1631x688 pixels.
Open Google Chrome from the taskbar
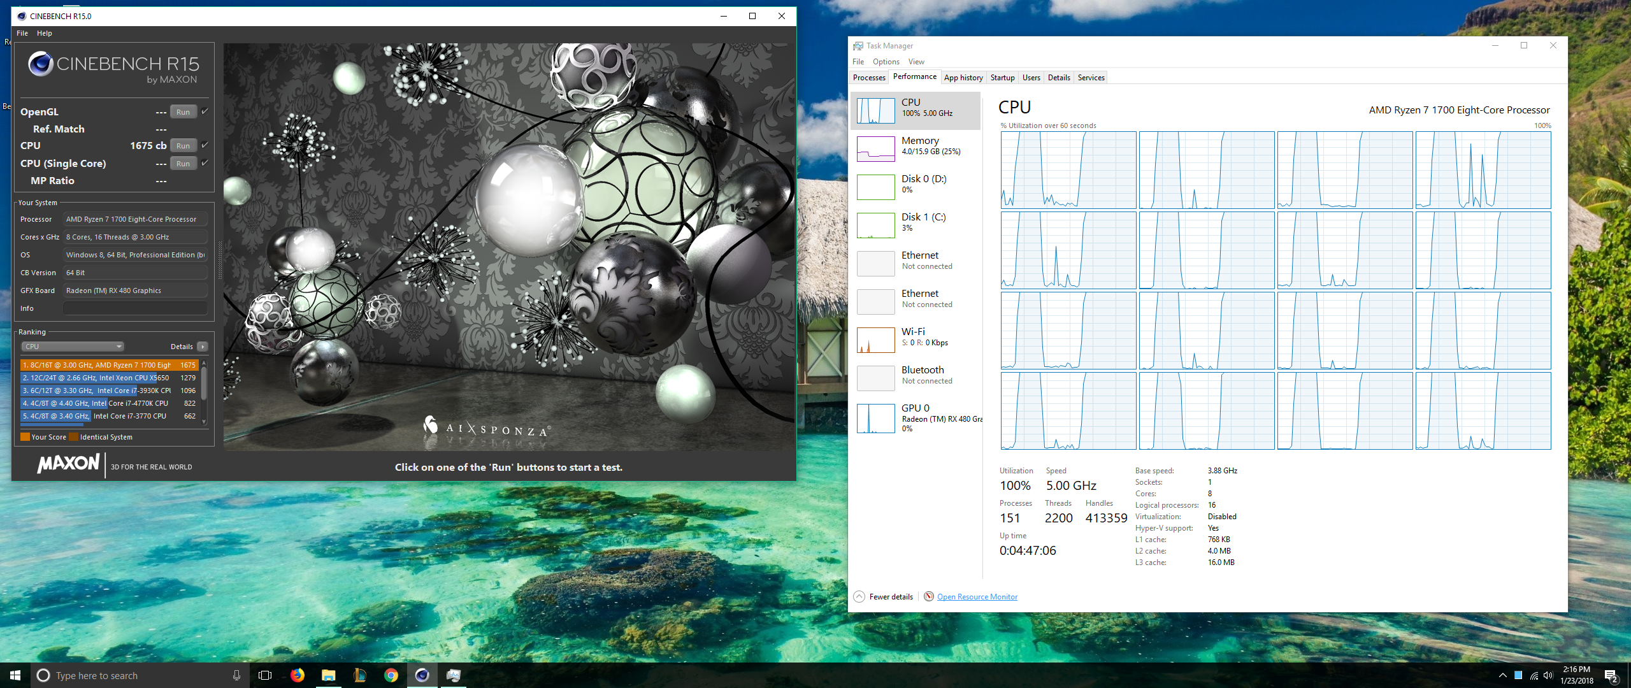(x=391, y=675)
